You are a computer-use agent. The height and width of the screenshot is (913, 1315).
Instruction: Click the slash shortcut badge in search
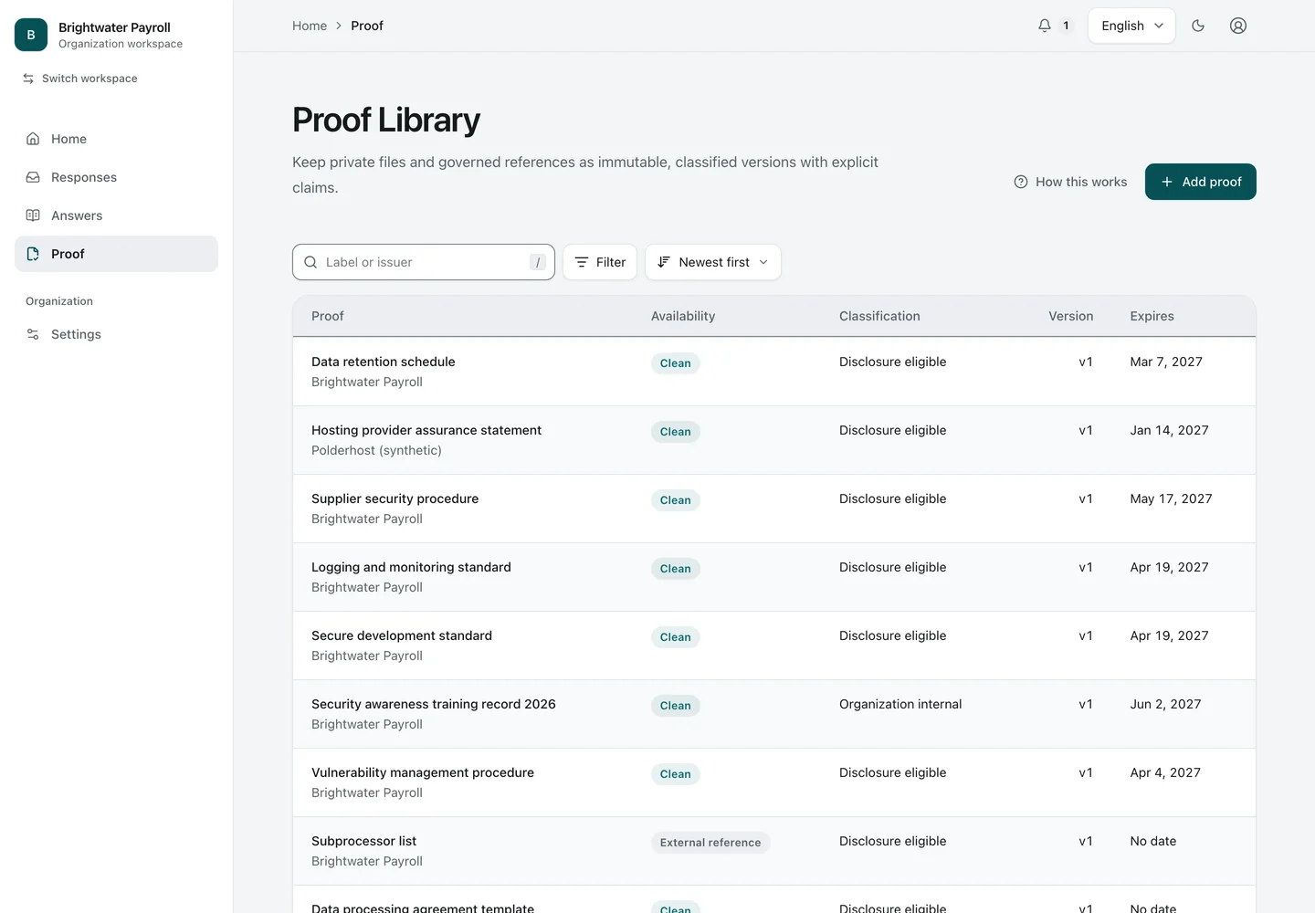tap(538, 262)
